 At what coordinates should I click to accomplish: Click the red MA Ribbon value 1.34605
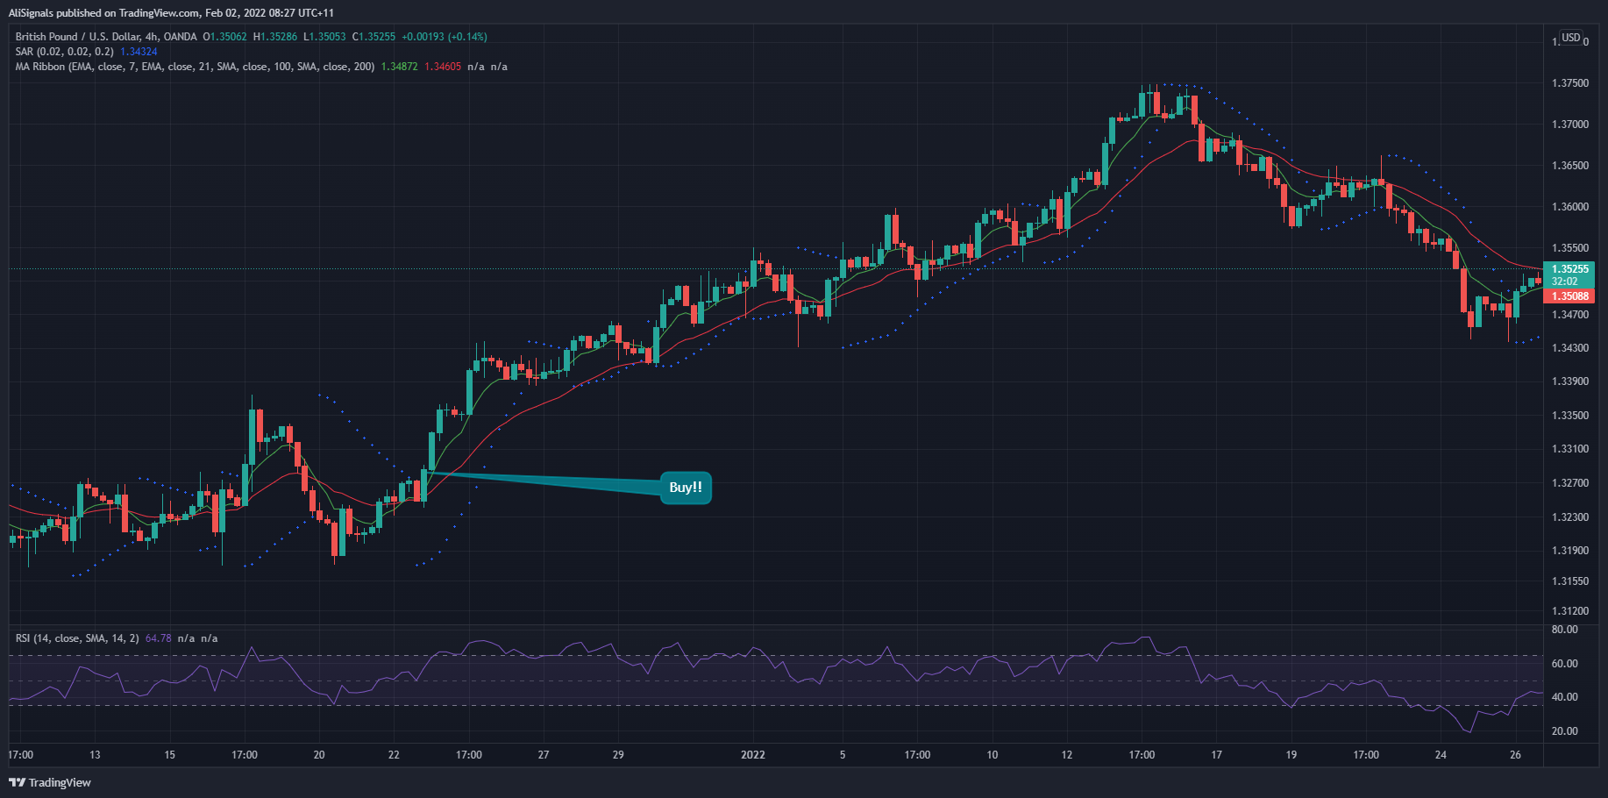[x=443, y=67]
